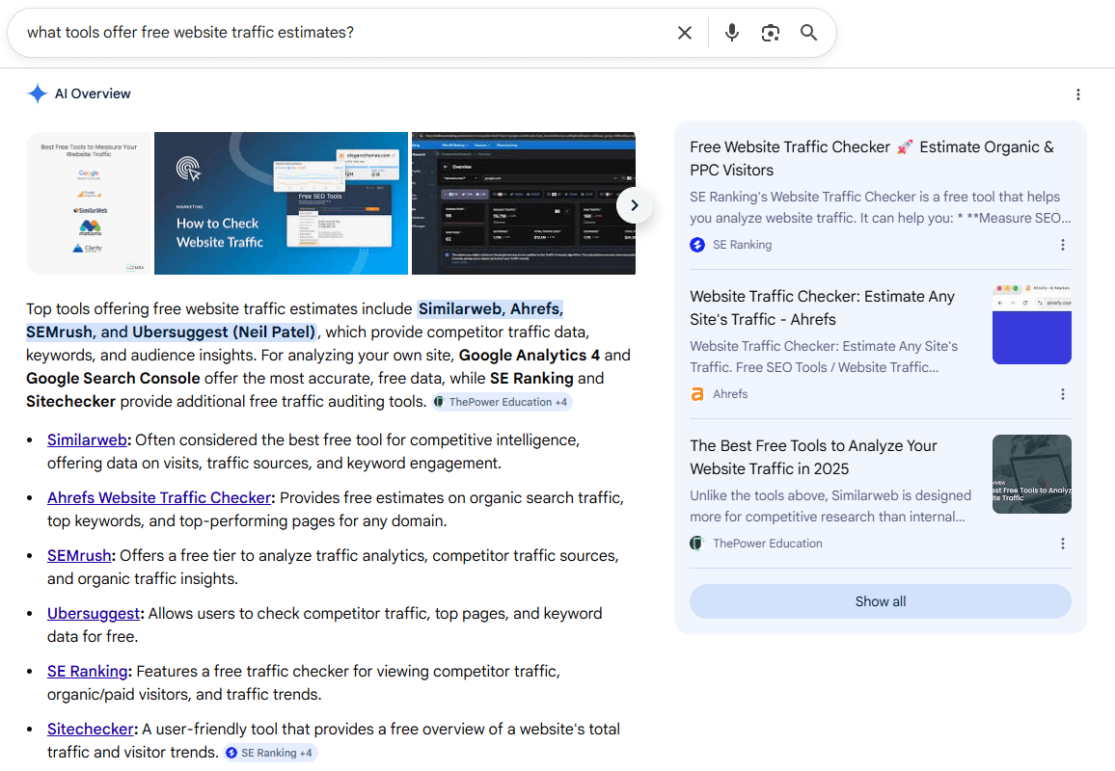Follow the Similarweb link in the list
This screenshot has width=1115, height=771.
point(87,439)
